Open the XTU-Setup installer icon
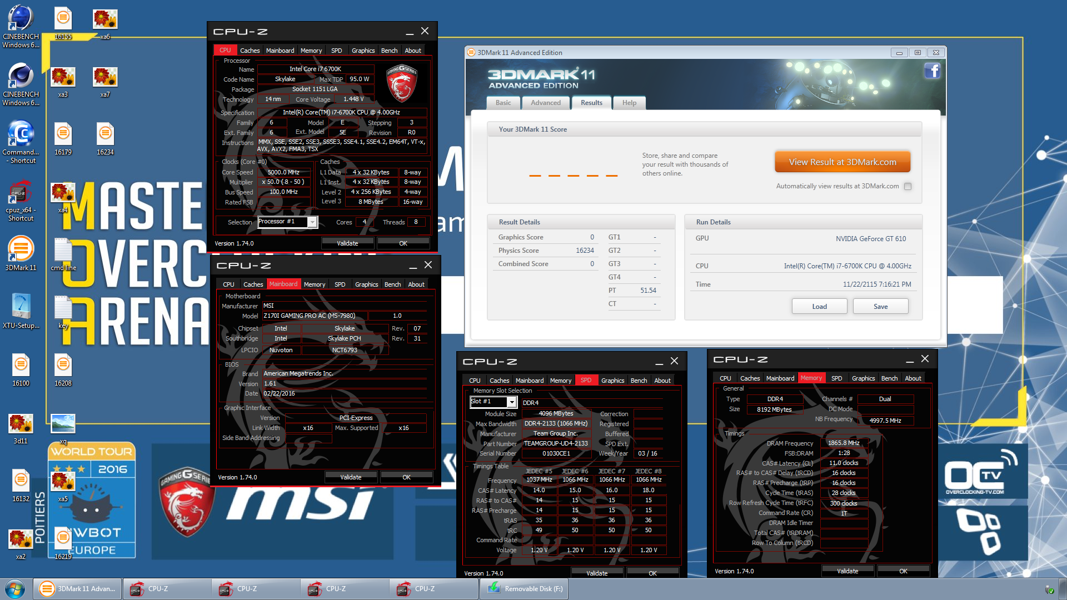 point(21,311)
